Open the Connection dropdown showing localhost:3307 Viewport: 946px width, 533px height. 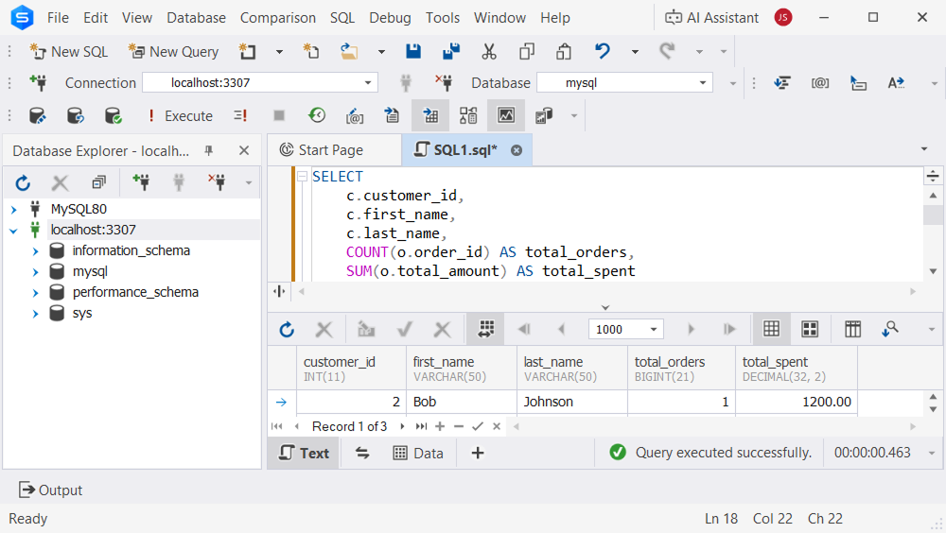259,83
